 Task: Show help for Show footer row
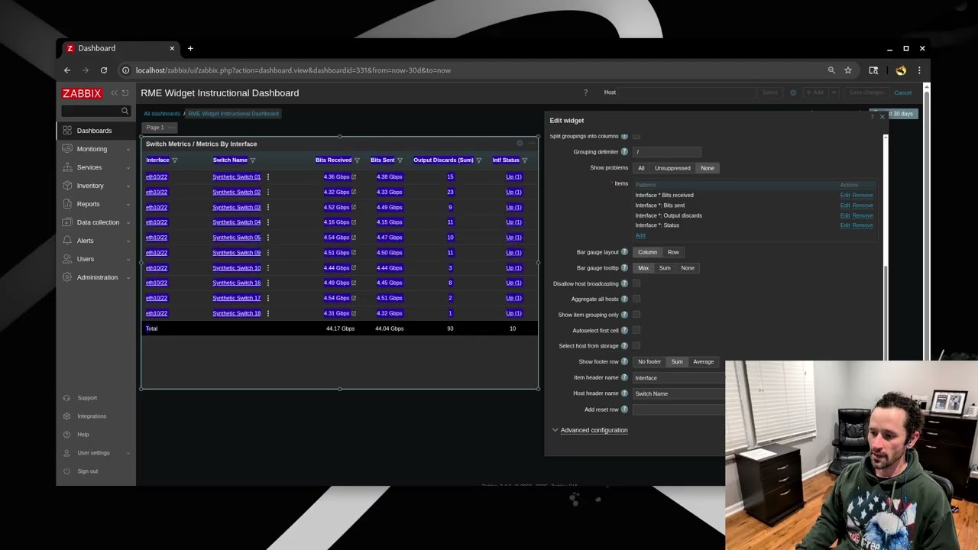(x=624, y=362)
